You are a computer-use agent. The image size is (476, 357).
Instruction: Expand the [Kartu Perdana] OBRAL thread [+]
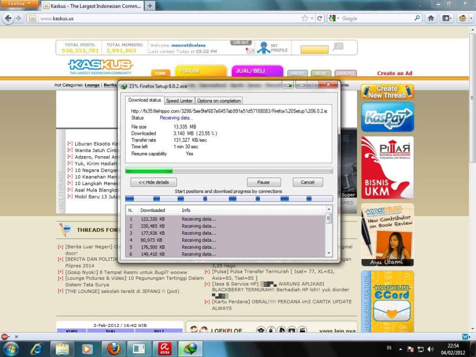tap(207, 301)
